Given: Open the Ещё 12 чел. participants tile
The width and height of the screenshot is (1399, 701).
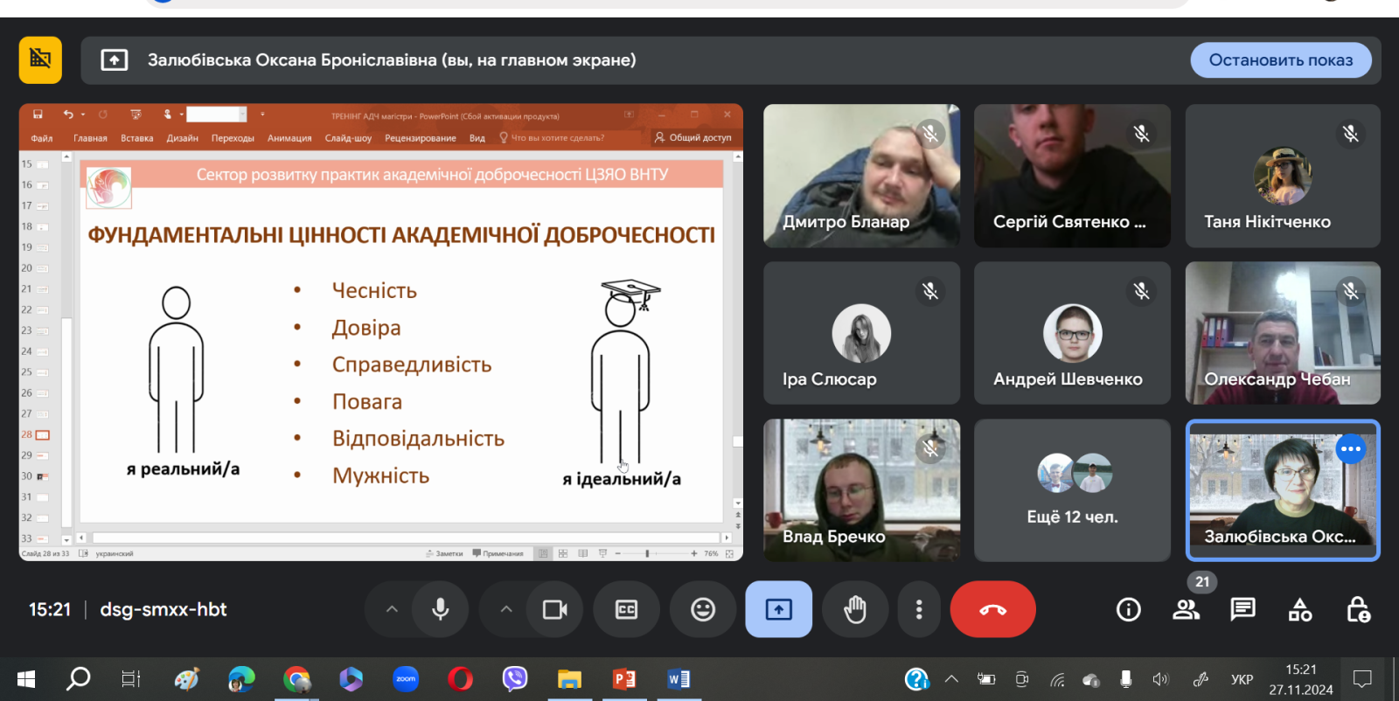Looking at the screenshot, I should [1072, 489].
